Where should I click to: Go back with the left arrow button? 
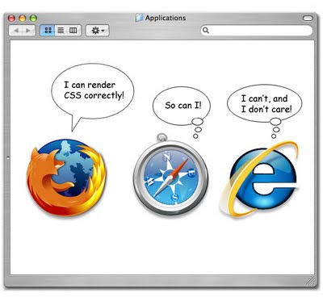[15, 31]
